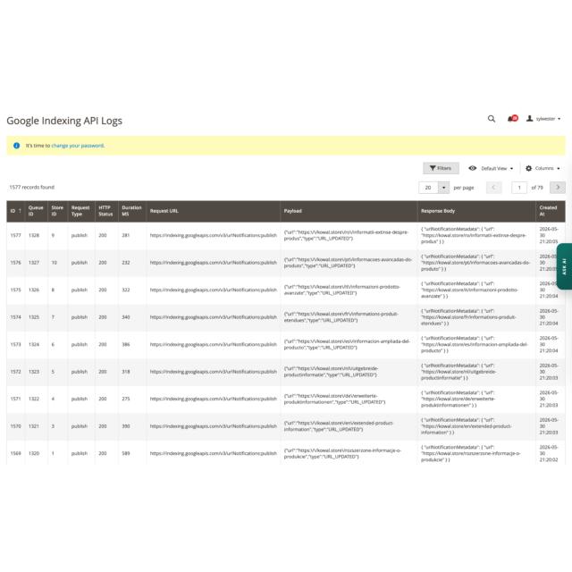The width and height of the screenshot is (572, 572).
Task: Click payload text of row 1572
Action: click(x=332, y=372)
